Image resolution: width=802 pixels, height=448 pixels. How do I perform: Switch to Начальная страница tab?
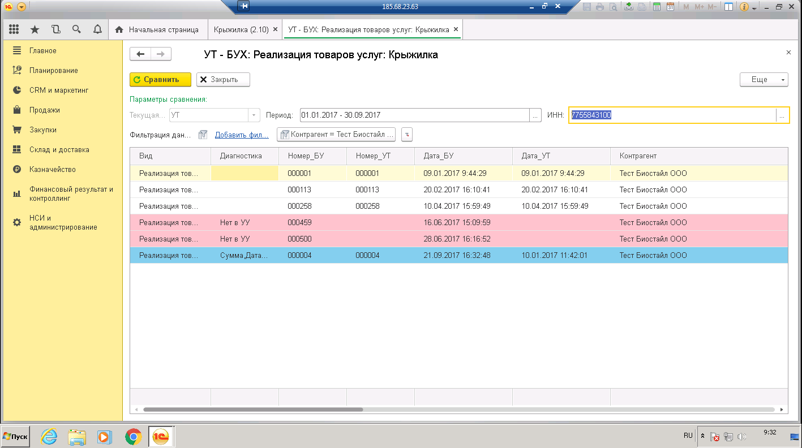158,29
